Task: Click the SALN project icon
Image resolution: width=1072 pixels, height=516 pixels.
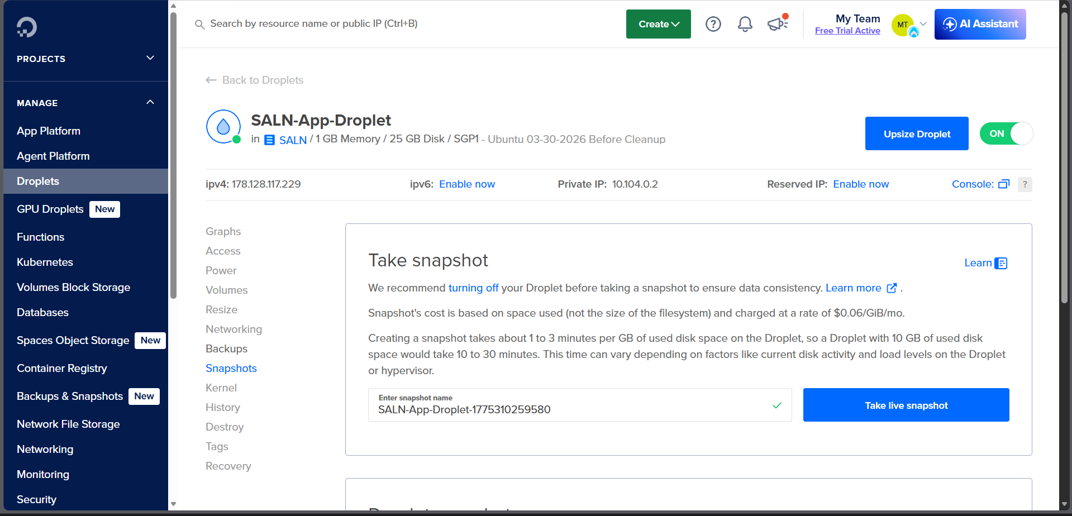Action: [x=269, y=140]
